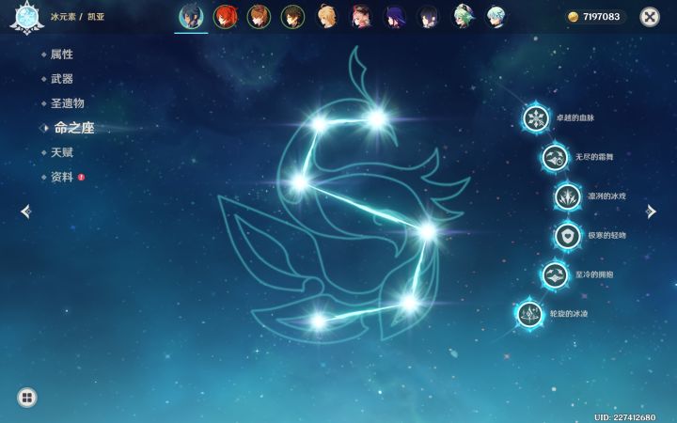Switch to the long purple-haired character avatar
Image resolution: width=677 pixels, height=423 pixels.
click(x=395, y=17)
